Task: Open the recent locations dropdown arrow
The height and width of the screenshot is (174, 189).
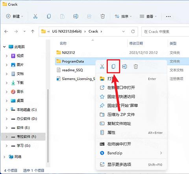Action: click(x=24, y=31)
